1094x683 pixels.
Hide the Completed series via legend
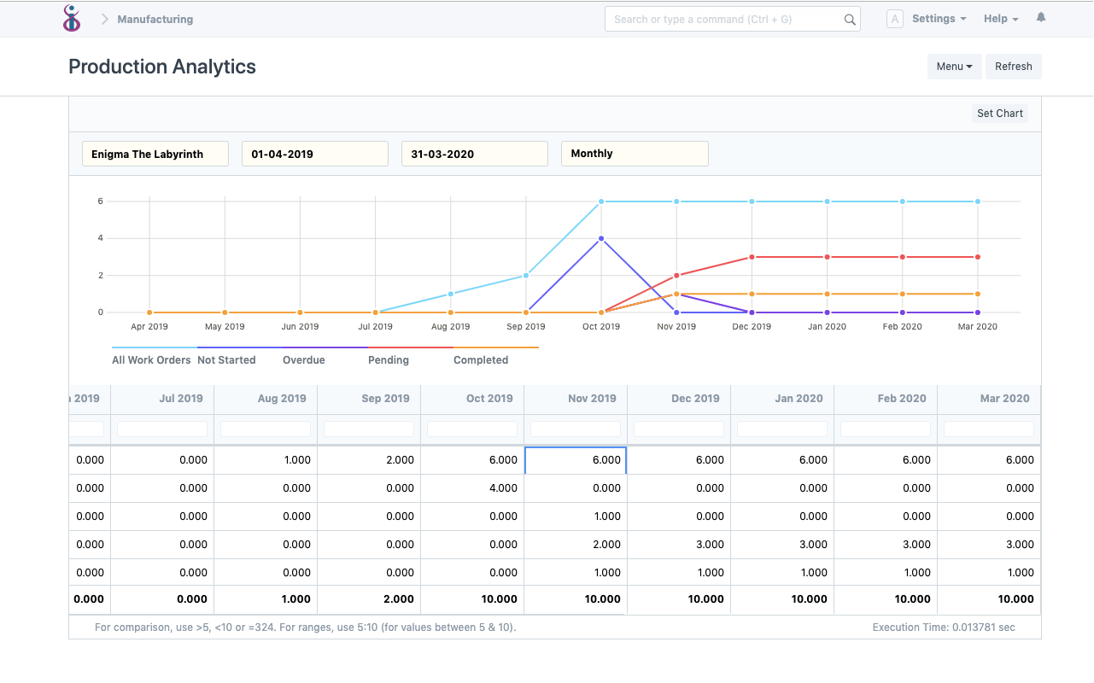pyautogui.click(x=480, y=359)
